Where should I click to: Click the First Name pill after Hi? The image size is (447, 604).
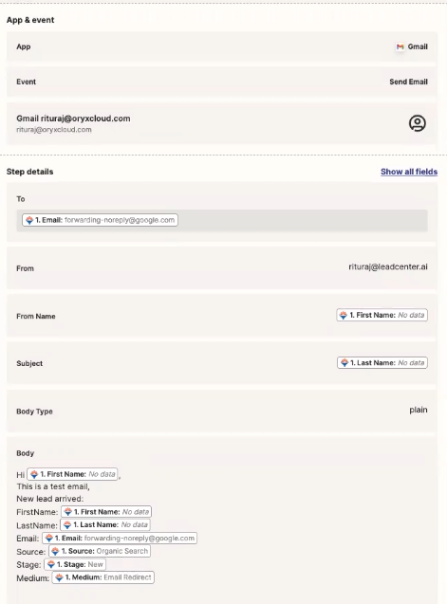72,474
